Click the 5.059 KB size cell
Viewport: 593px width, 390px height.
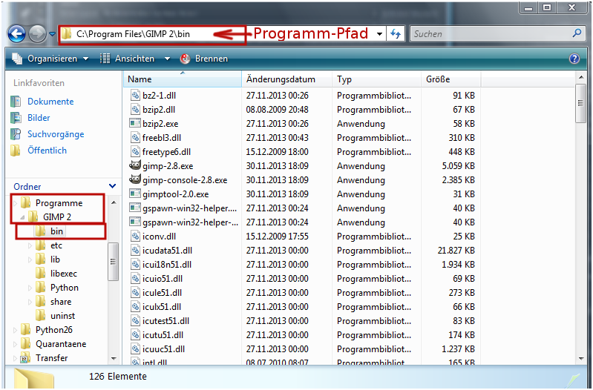(x=459, y=166)
